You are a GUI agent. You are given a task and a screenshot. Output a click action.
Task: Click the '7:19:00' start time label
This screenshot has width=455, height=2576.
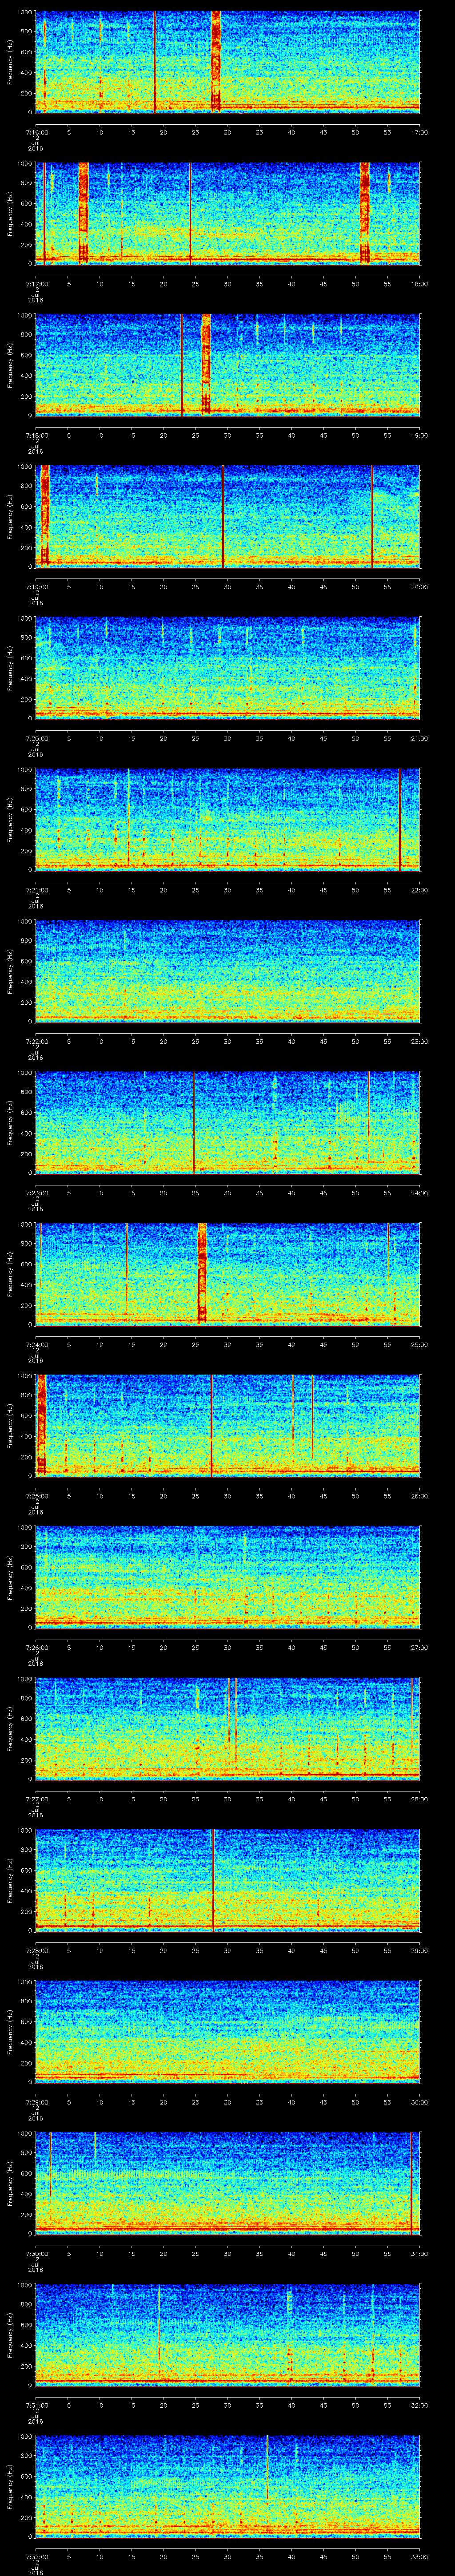coord(37,587)
